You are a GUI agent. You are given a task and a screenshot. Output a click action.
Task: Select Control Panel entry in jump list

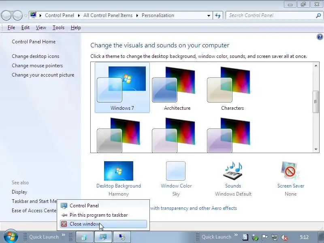click(x=103, y=206)
